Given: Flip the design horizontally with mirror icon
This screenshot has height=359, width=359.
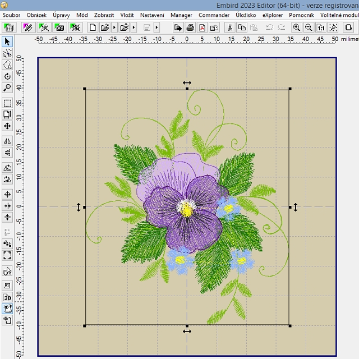Looking at the screenshot, I should 7,141.
